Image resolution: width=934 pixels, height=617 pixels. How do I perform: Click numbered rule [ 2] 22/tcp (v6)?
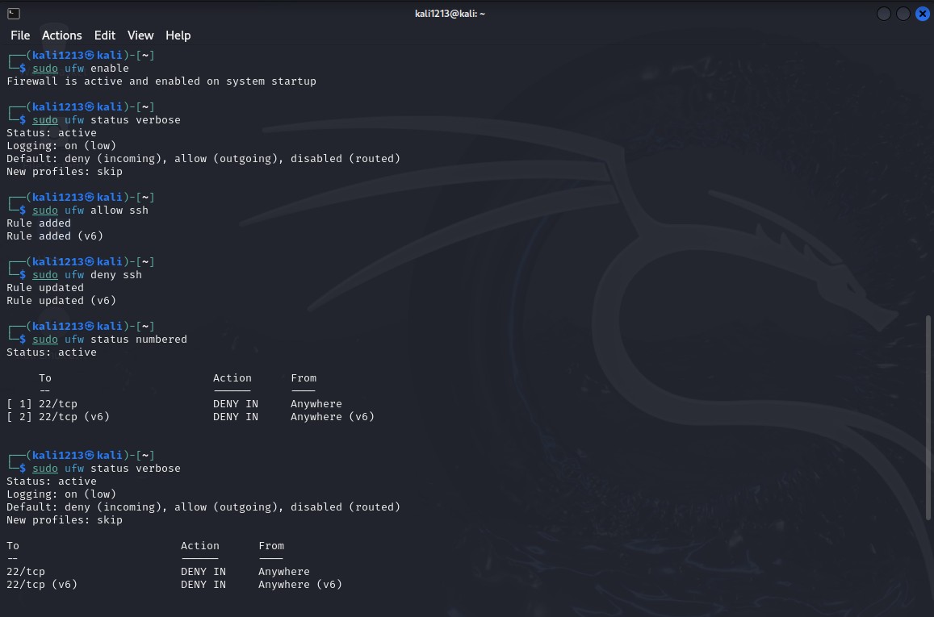click(x=58, y=417)
